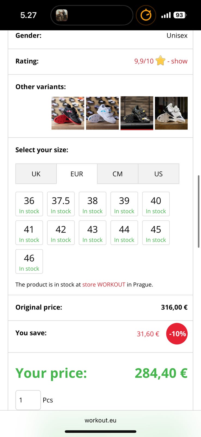This screenshot has height=437, width=201.
Task: Switch to the UK size tab
Action: pos(36,174)
